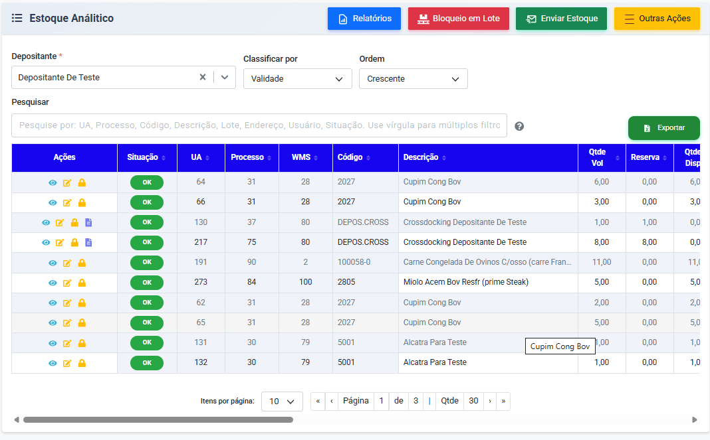This screenshot has width=710, height=440.
Task: Clear the Depositante selection with the X
Action: [203, 77]
